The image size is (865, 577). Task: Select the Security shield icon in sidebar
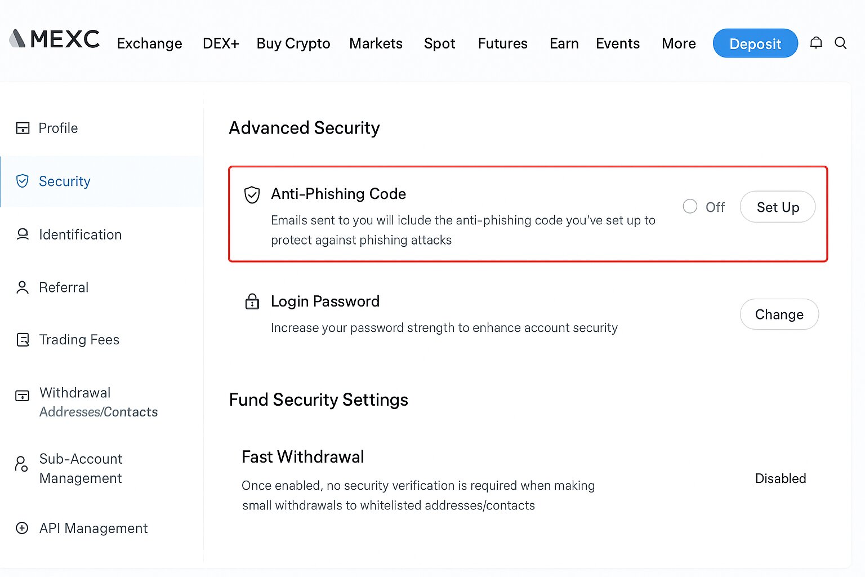coord(23,181)
